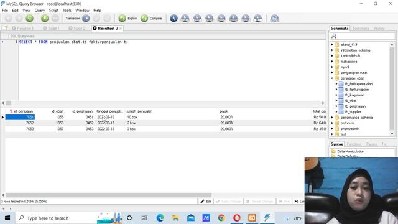
Task: Click the green refresh query toolbar button
Action: point(29,18)
